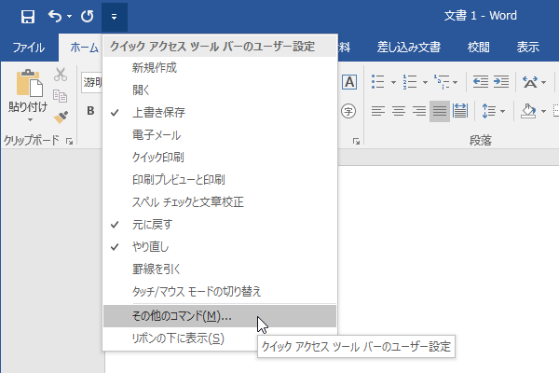Screen dimensions: 559x373
Task: Click the Asian layout text direction icon
Action: [x=530, y=82]
